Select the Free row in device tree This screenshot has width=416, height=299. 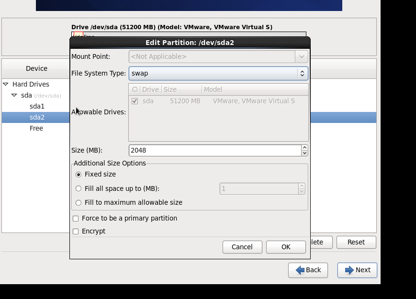click(x=36, y=128)
